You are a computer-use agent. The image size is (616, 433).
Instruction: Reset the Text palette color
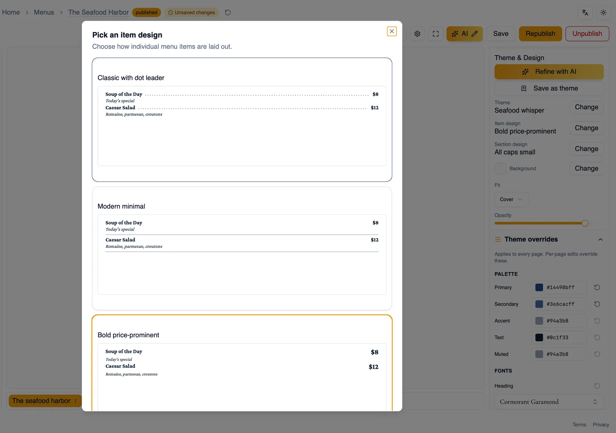click(x=597, y=338)
